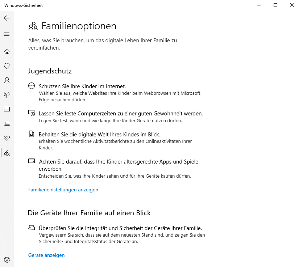299x267 pixels.
Task: Click the Familienoptionen header family icon
Action: 33,26
